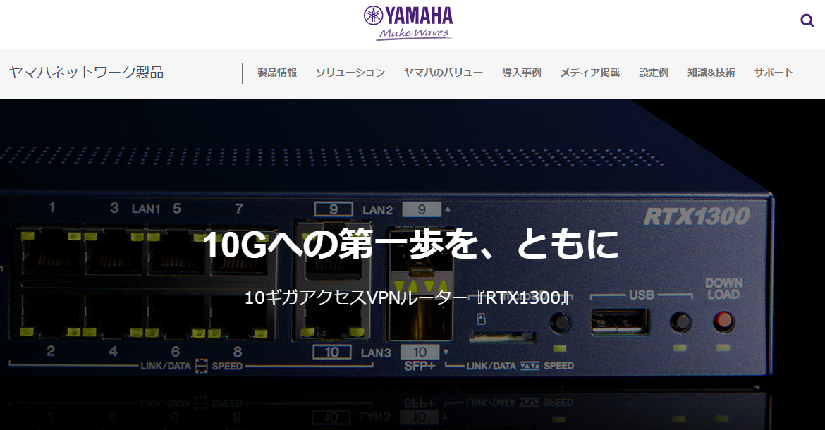Viewport: 825px width, 430px height.
Task: Click 設定例 in the top navigation
Action: tap(653, 72)
